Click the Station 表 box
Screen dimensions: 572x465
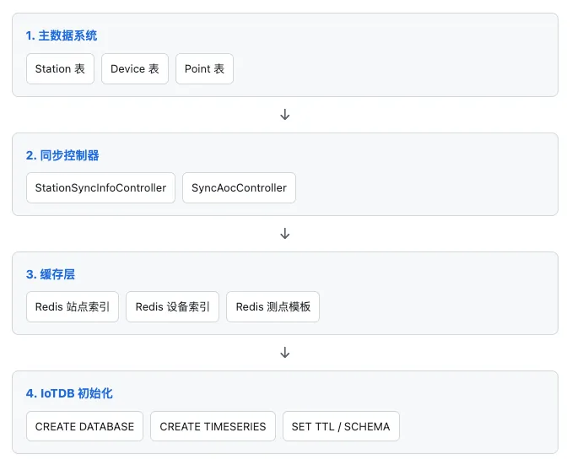pos(60,69)
